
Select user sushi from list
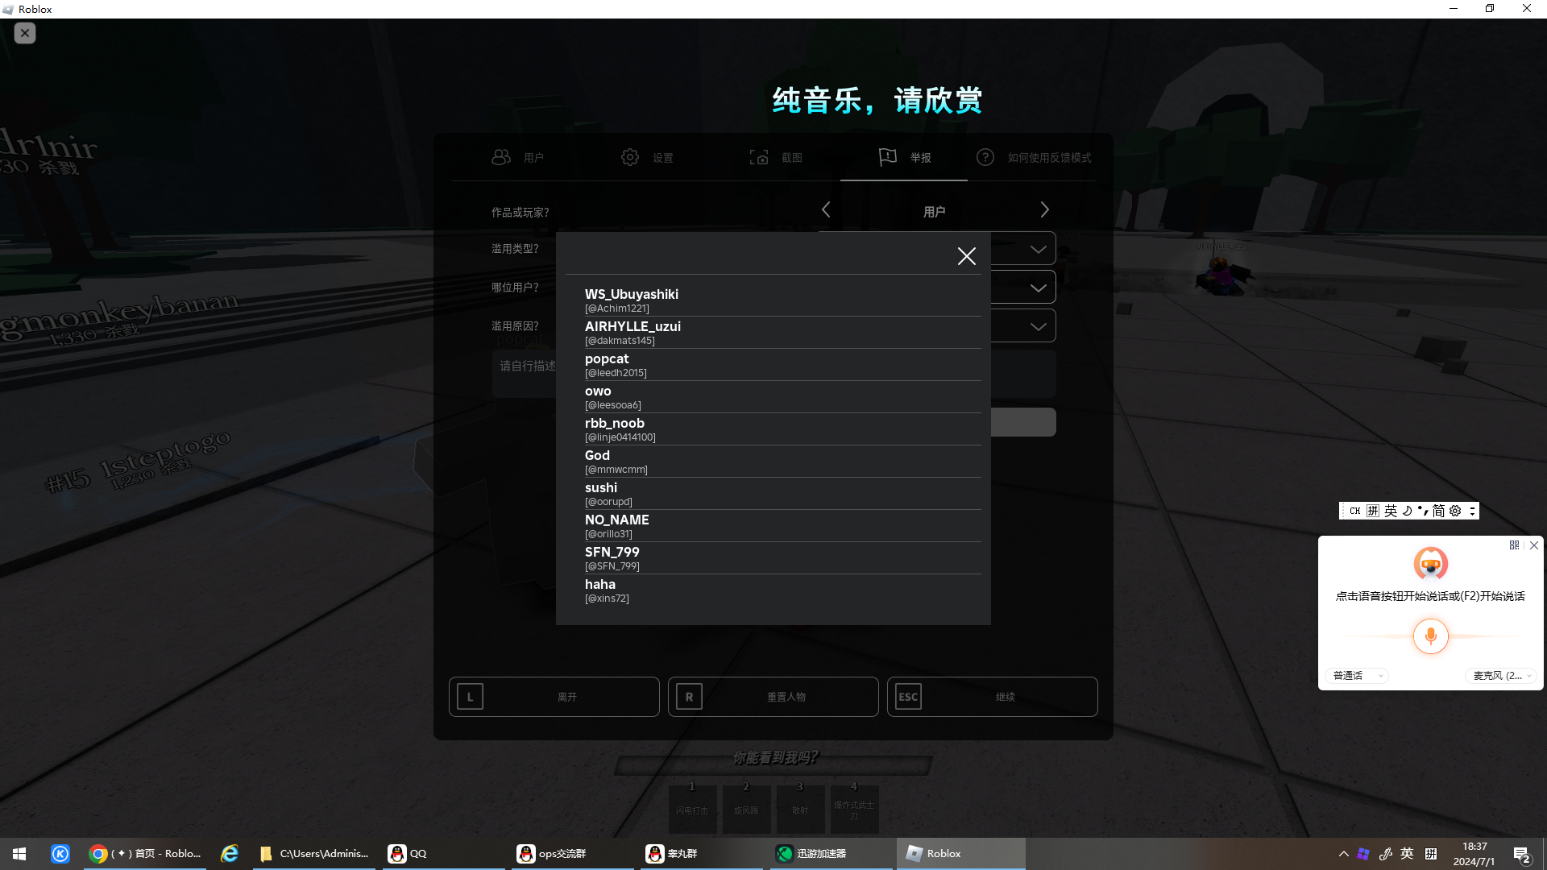click(782, 493)
